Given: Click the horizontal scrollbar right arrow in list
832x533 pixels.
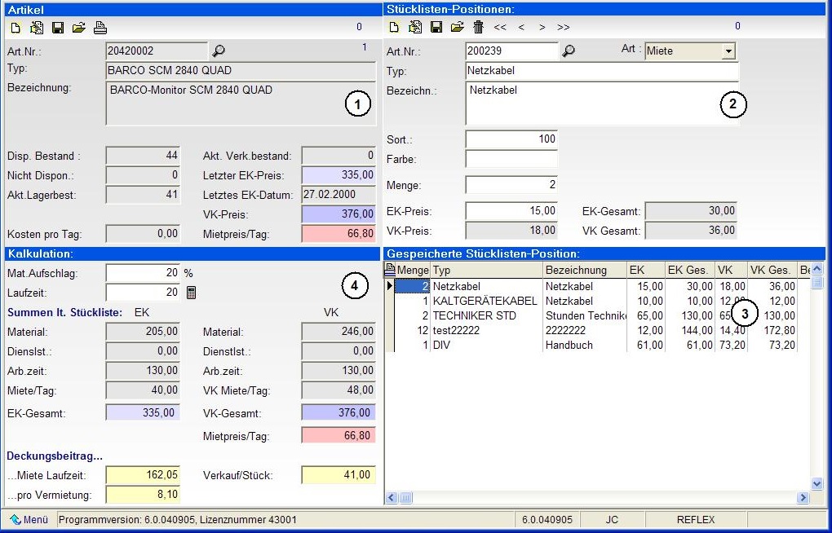Looking at the screenshot, I should (803, 497).
